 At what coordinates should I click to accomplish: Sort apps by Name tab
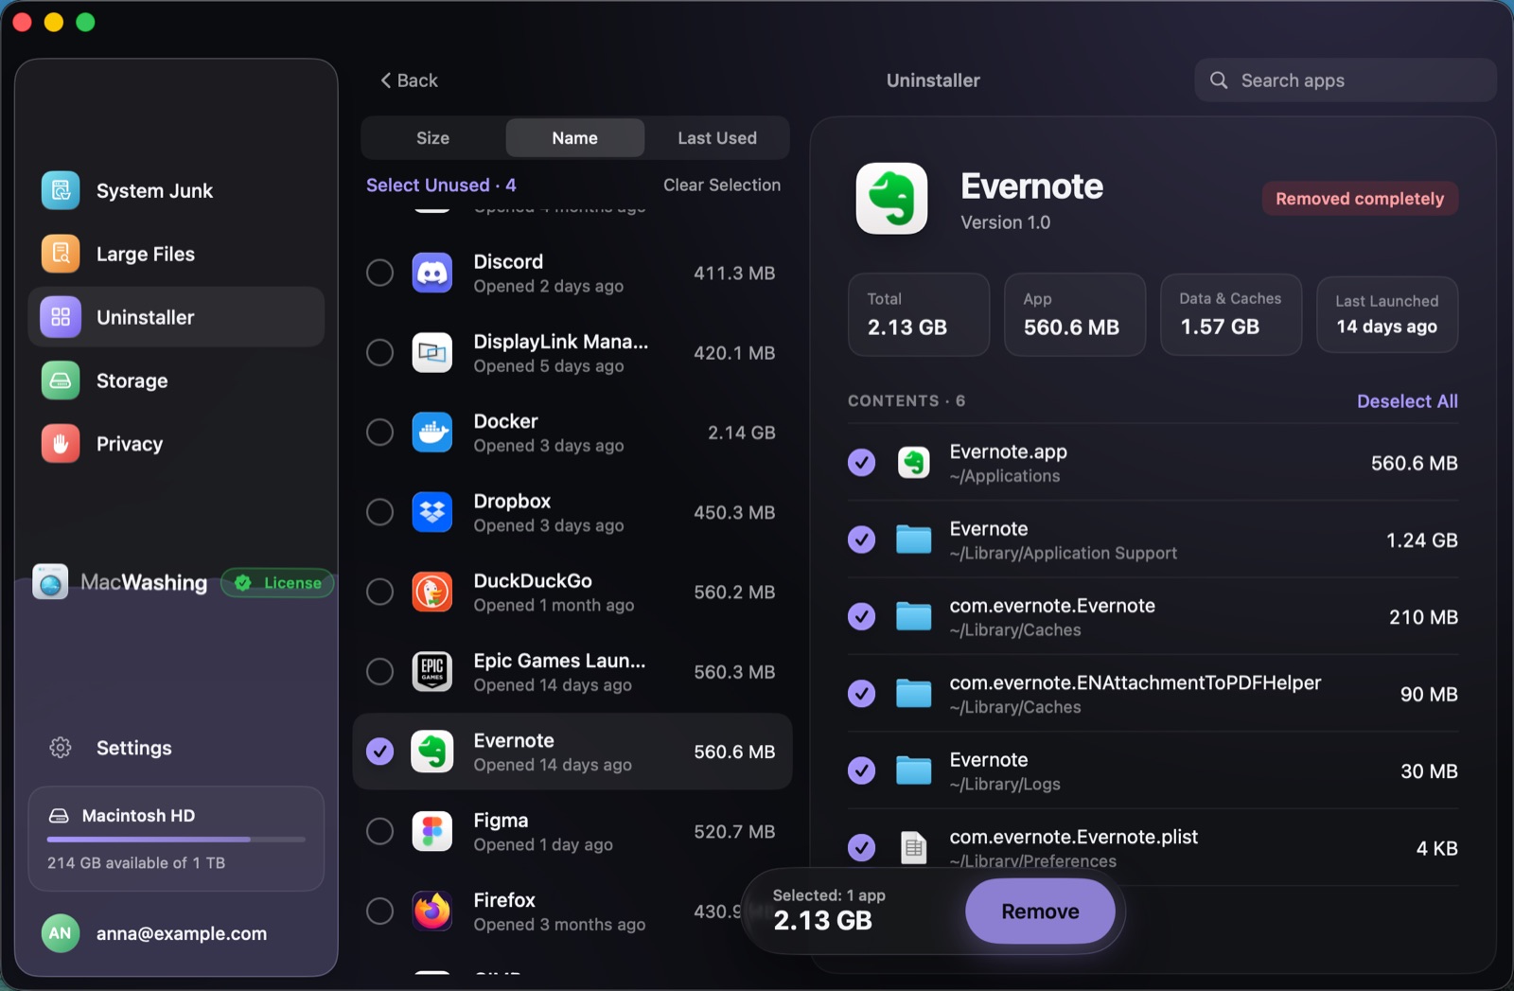574,138
